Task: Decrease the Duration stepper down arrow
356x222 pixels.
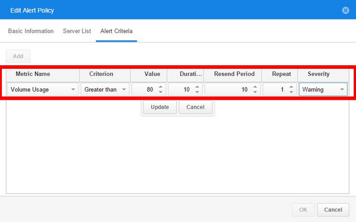Action: tap(197, 92)
